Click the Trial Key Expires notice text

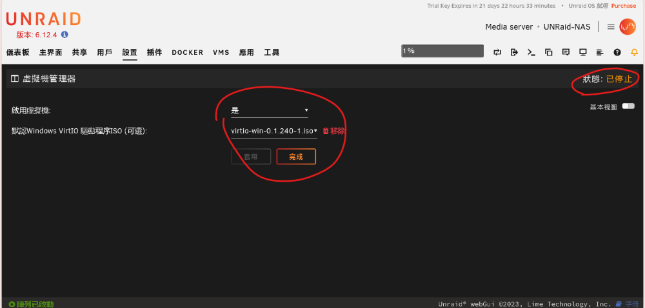tap(491, 6)
